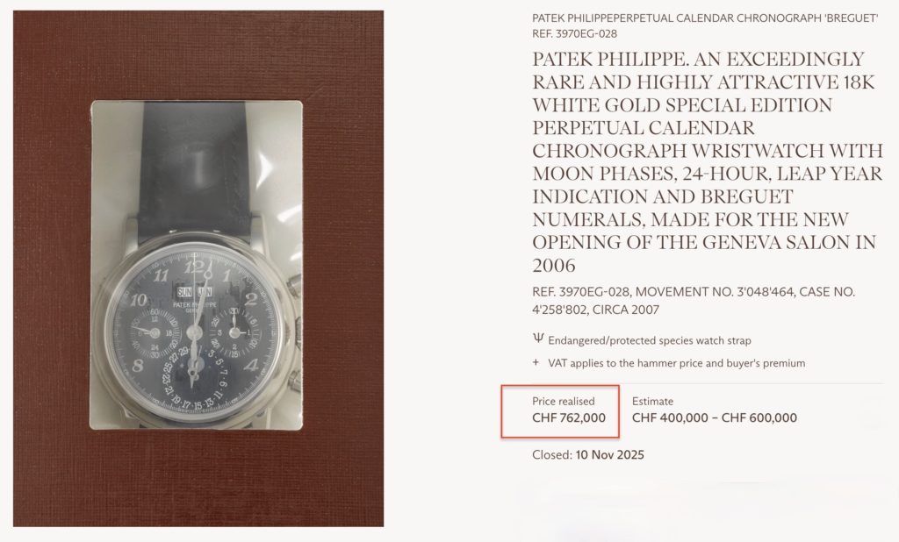Image resolution: width=899 pixels, height=542 pixels.
Task: Click the VAT applies to hammer price text
Action: (676, 363)
